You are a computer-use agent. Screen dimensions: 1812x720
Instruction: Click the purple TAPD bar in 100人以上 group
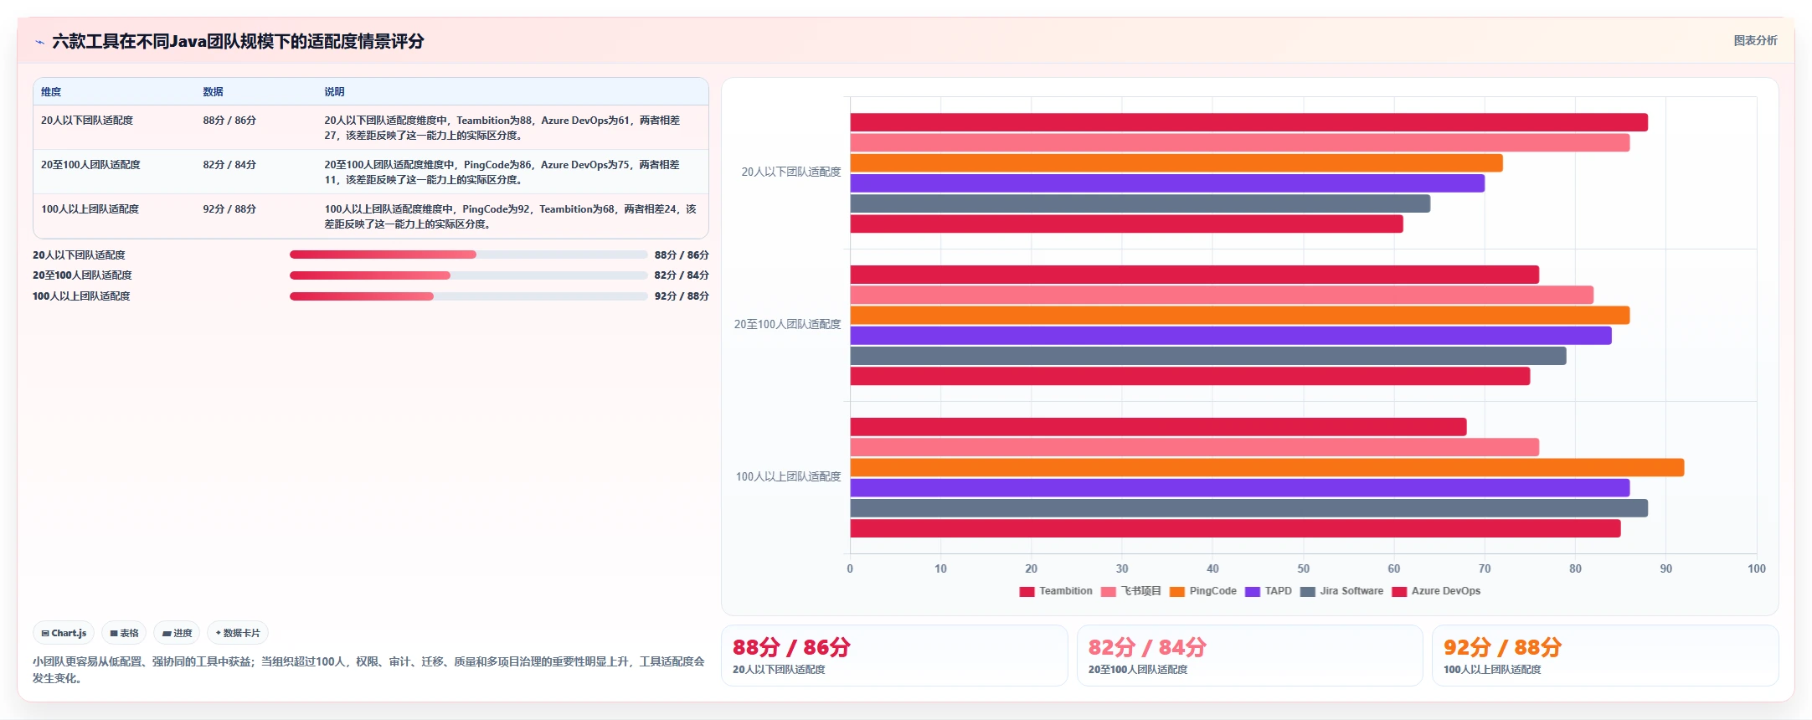1240,488
